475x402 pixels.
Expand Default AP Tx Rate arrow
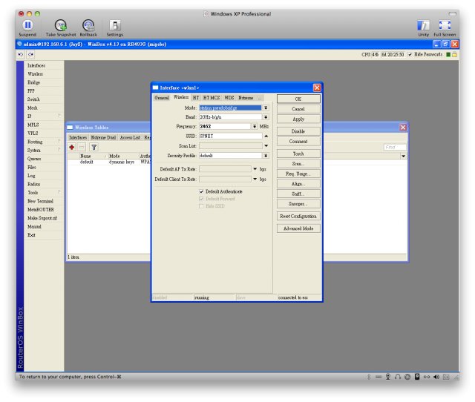click(x=255, y=169)
